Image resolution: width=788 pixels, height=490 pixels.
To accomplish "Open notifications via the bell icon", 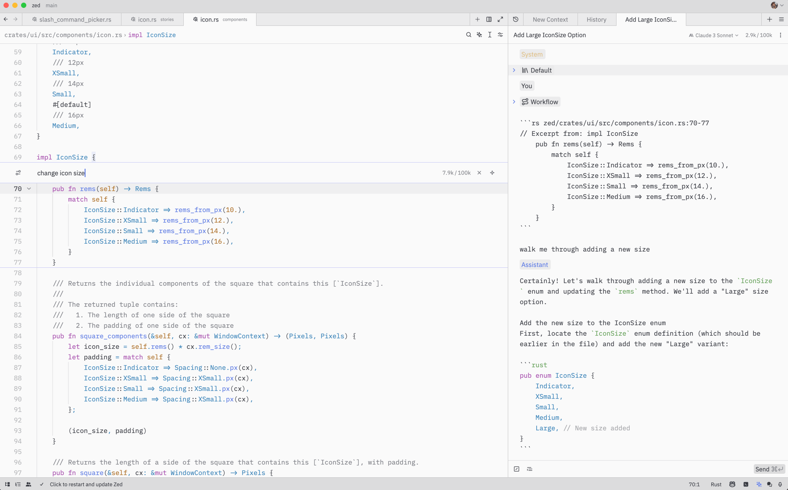I will (x=780, y=484).
